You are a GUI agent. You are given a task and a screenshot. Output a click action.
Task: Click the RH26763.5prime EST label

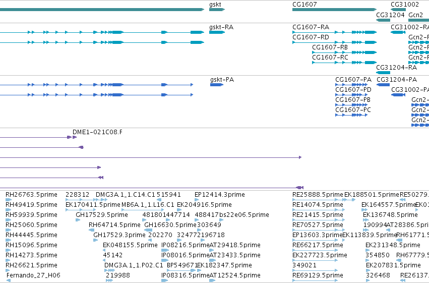click(31, 195)
